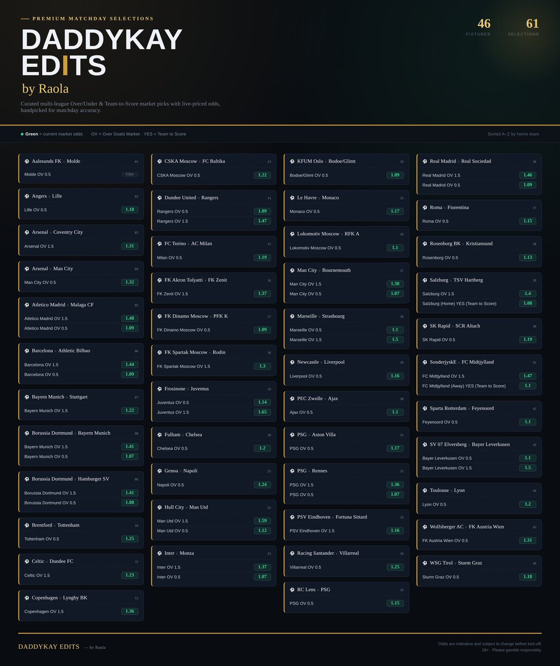Screen dimensions: 560x666
Task: Click the '61 SELECTIONS' counter in the header
Action: click(x=524, y=27)
